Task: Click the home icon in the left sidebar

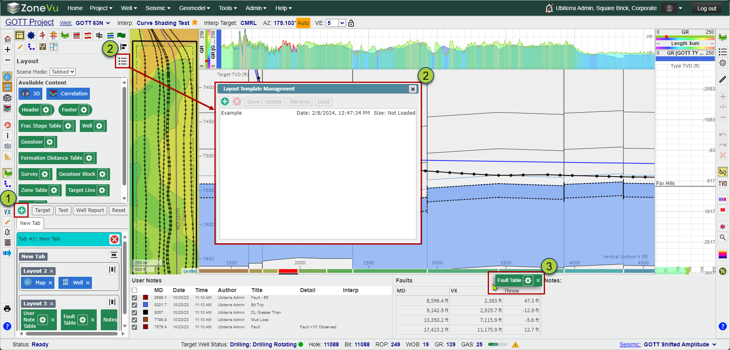Action: [7, 39]
